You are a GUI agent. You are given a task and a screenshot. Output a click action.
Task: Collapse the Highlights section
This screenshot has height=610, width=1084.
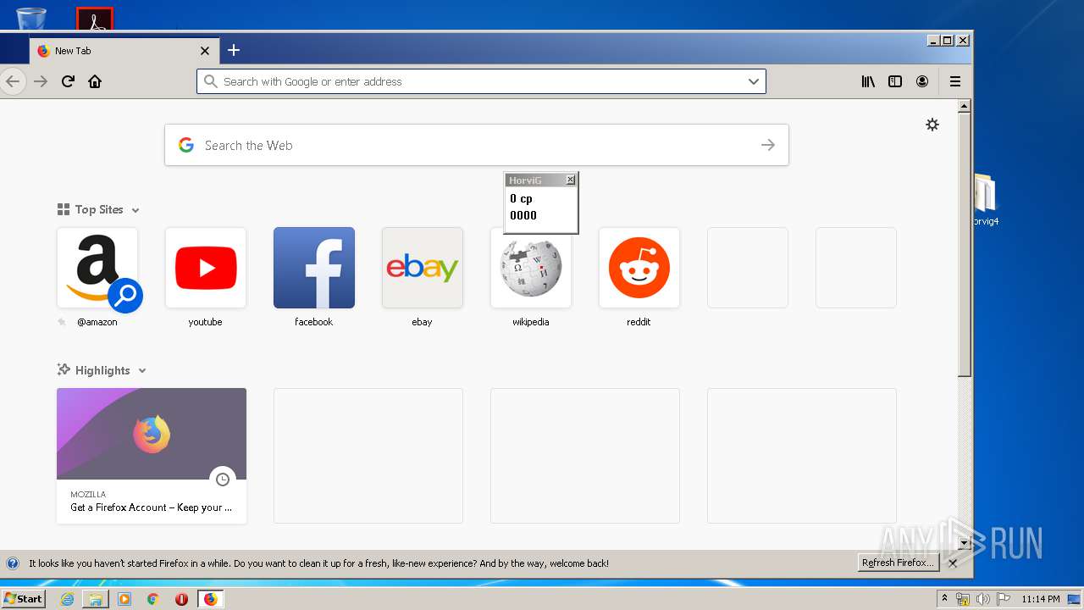142,371
